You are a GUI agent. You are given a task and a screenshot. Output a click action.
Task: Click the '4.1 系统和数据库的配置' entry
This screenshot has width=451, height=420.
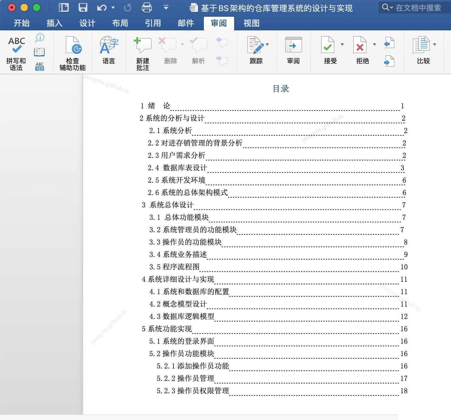coord(278,292)
